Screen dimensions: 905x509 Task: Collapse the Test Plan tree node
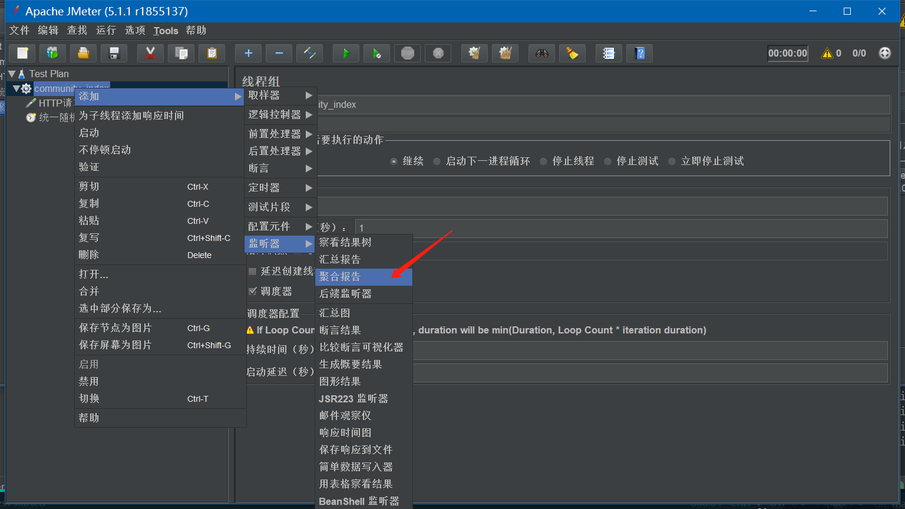pos(12,74)
